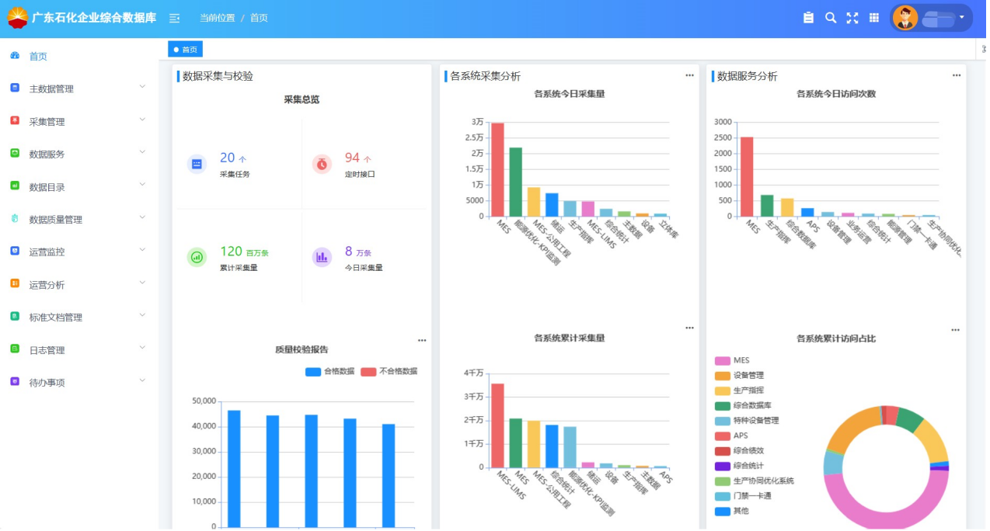Viewport: 990px width, 531px height.
Task: Click the user avatar picture
Action: 905,18
